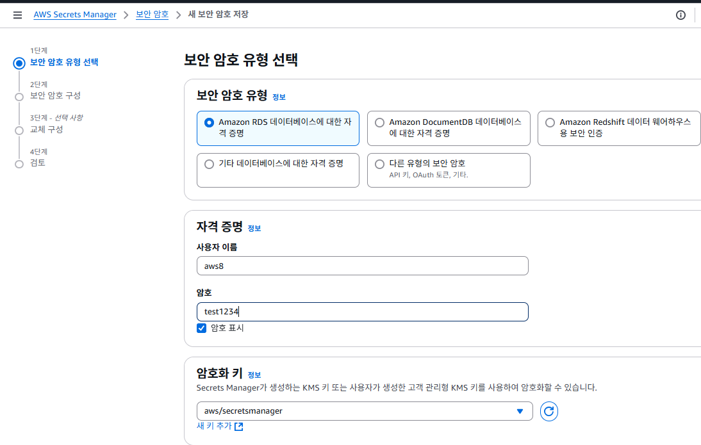
Task: Uncheck the 암호 표시 checkbox
Action: coord(202,328)
